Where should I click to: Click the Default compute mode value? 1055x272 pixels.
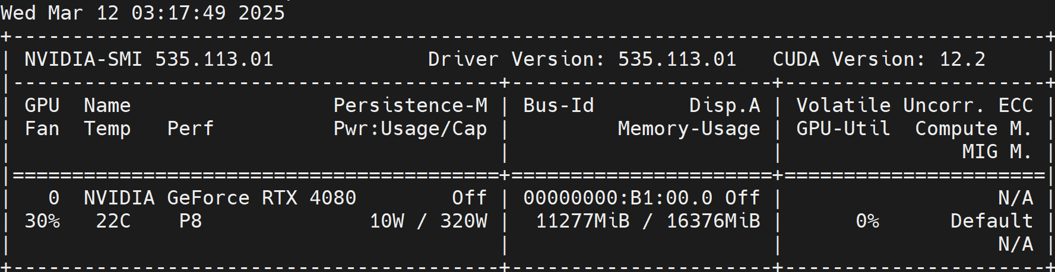tap(991, 221)
